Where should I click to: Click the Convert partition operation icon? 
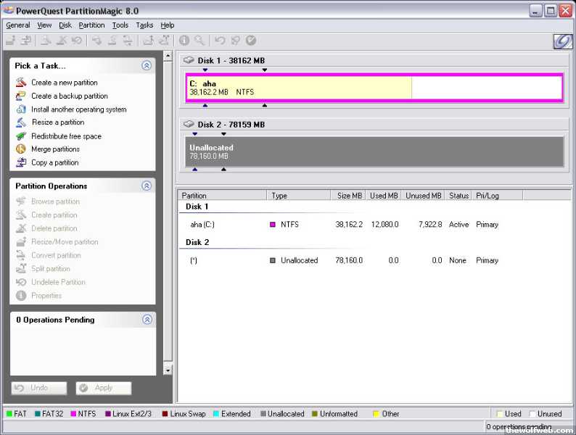point(21,255)
